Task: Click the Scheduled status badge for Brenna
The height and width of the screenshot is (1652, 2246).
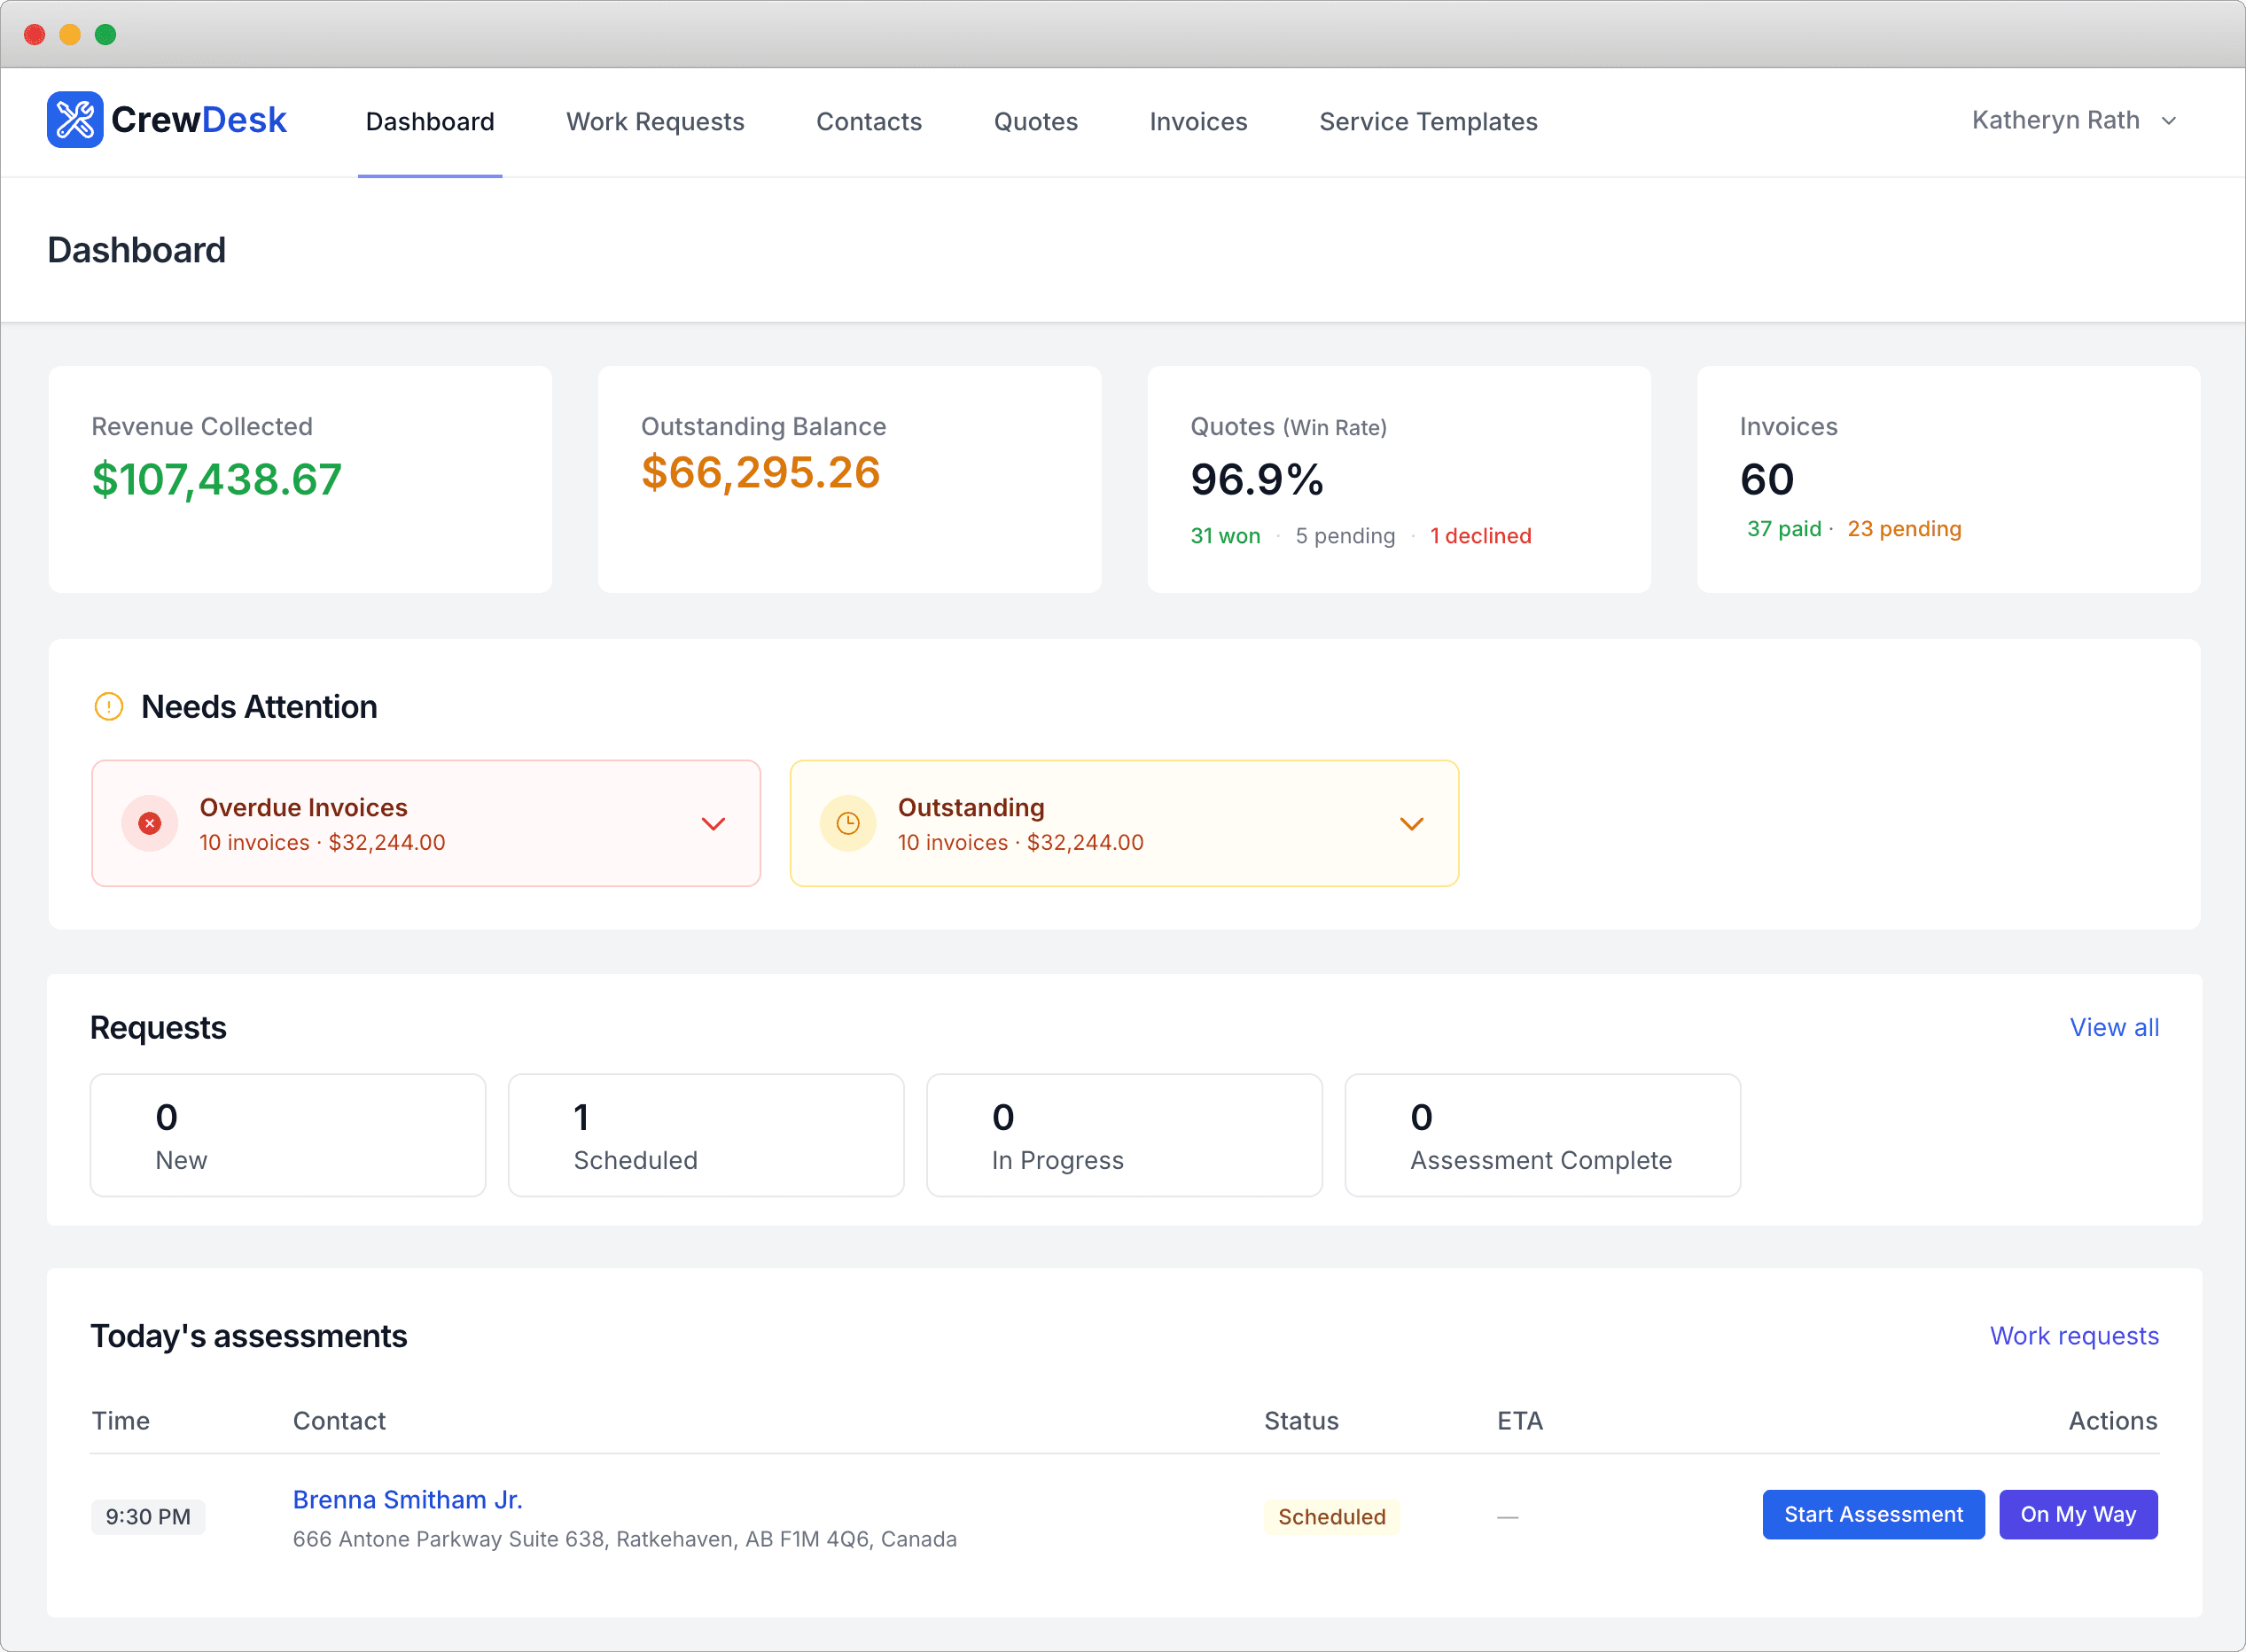Action: [1331, 1516]
